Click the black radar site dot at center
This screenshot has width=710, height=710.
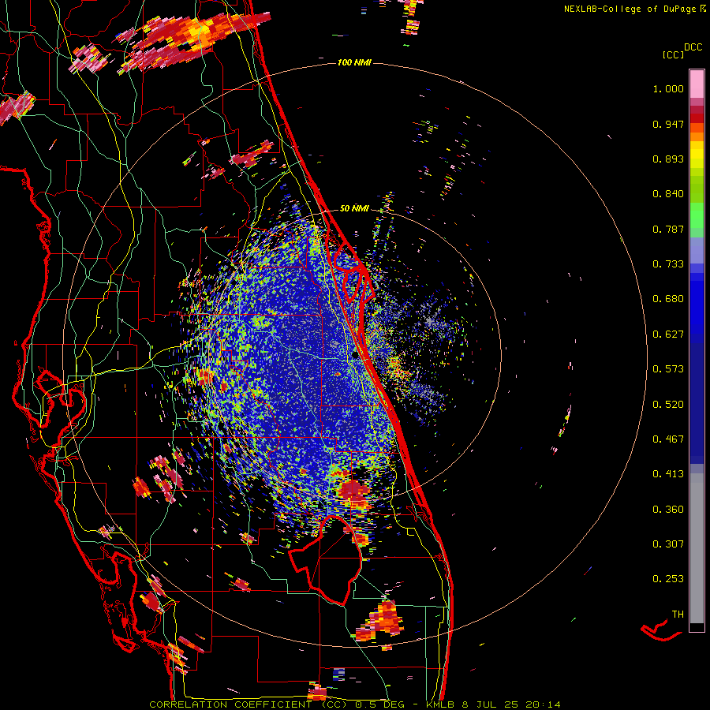(x=356, y=356)
